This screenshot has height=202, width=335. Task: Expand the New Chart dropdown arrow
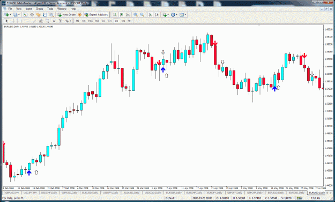(x=10, y=15)
